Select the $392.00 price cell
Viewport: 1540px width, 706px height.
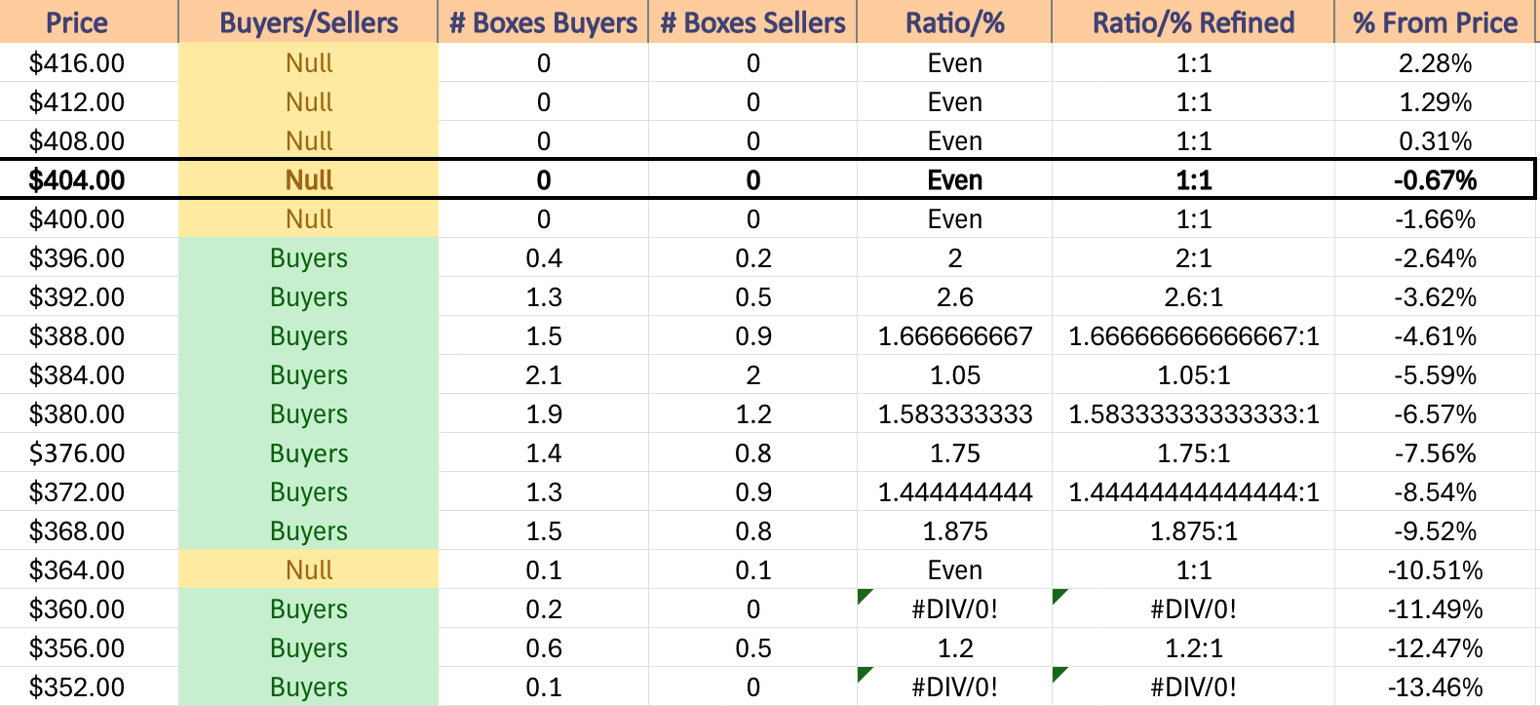(x=89, y=297)
